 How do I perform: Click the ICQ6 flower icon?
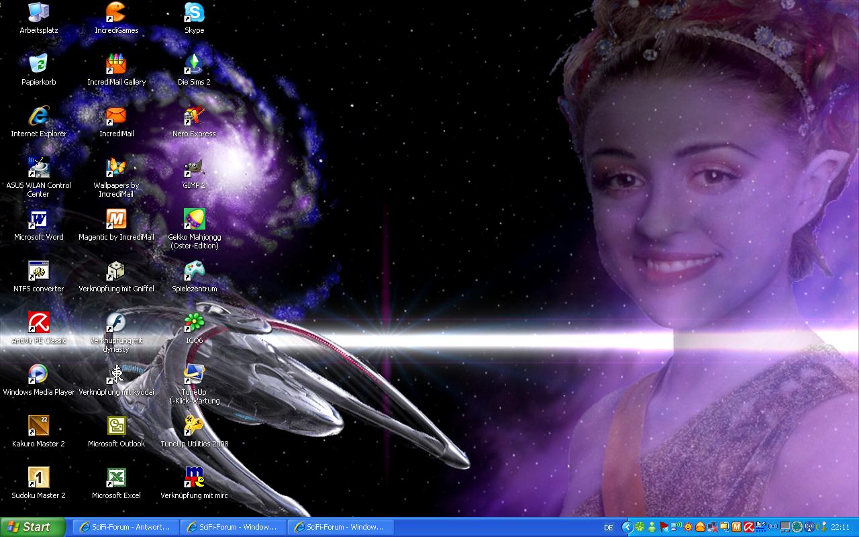coord(194,324)
